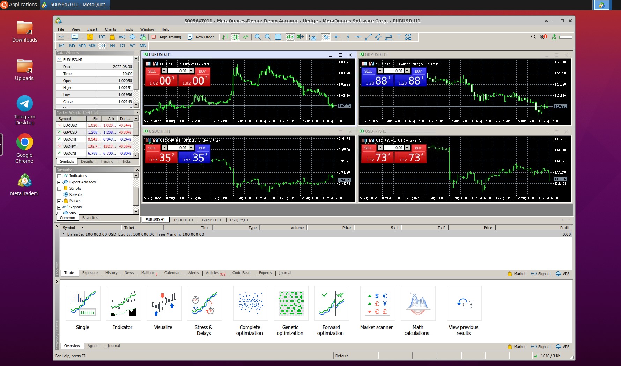Open Agents tab in Strategy Tester
The width and height of the screenshot is (621, 366).
coord(93,346)
